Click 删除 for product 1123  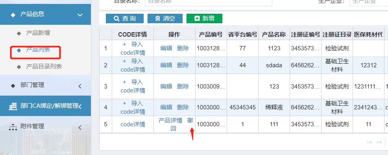click(x=183, y=48)
